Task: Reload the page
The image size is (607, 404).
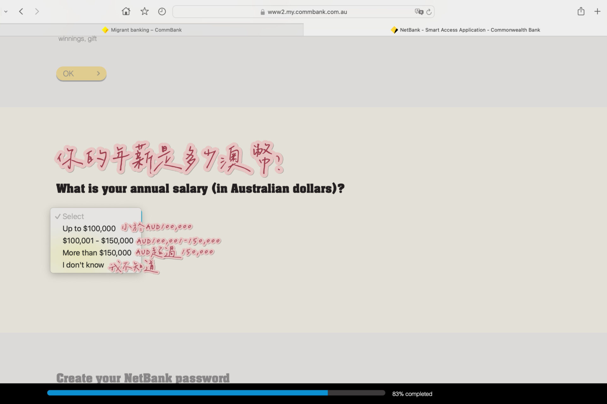Action: click(429, 12)
